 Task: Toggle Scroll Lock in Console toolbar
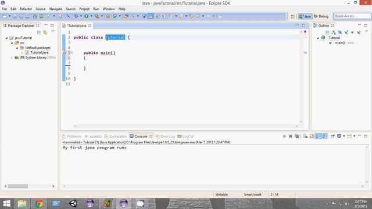(312, 136)
